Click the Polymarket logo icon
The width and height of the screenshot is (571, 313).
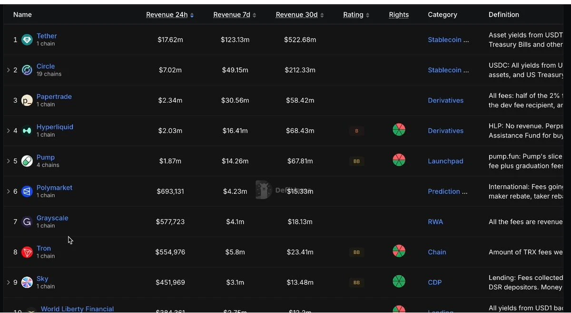pos(27,191)
